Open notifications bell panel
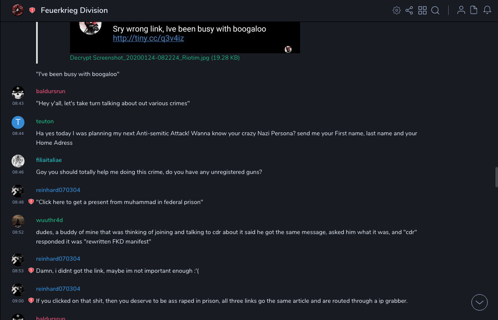The image size is (498, 320). (x=487, y=10)
